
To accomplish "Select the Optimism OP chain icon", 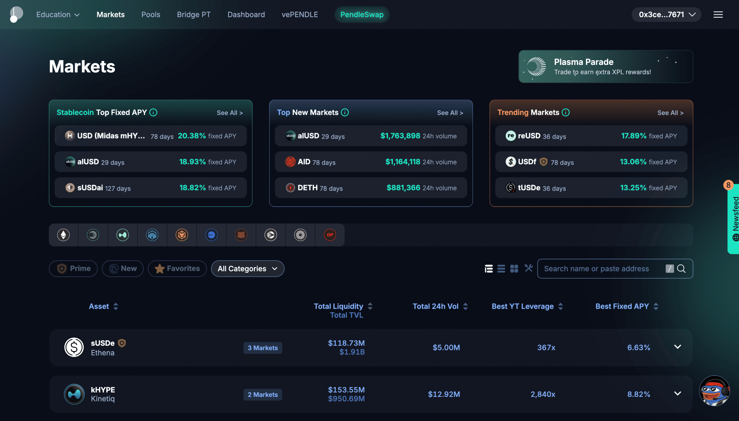I will 330,235.
